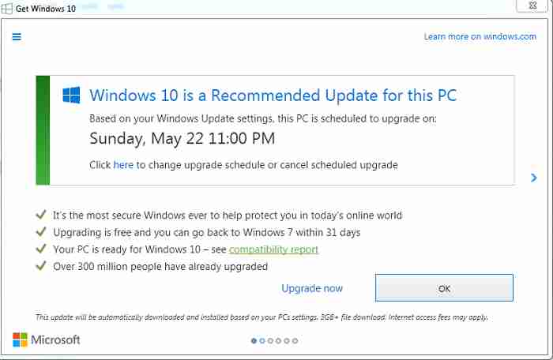The width and height of the screenshot is (553, 360).
Task: Click the Microsoft four-color logo
Action: point(21,339)
